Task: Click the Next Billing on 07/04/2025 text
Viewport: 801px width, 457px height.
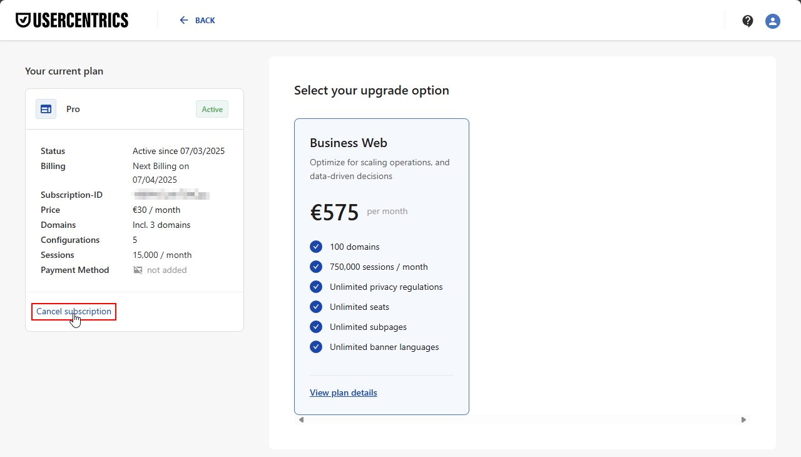Action: [x=161, y=173]
